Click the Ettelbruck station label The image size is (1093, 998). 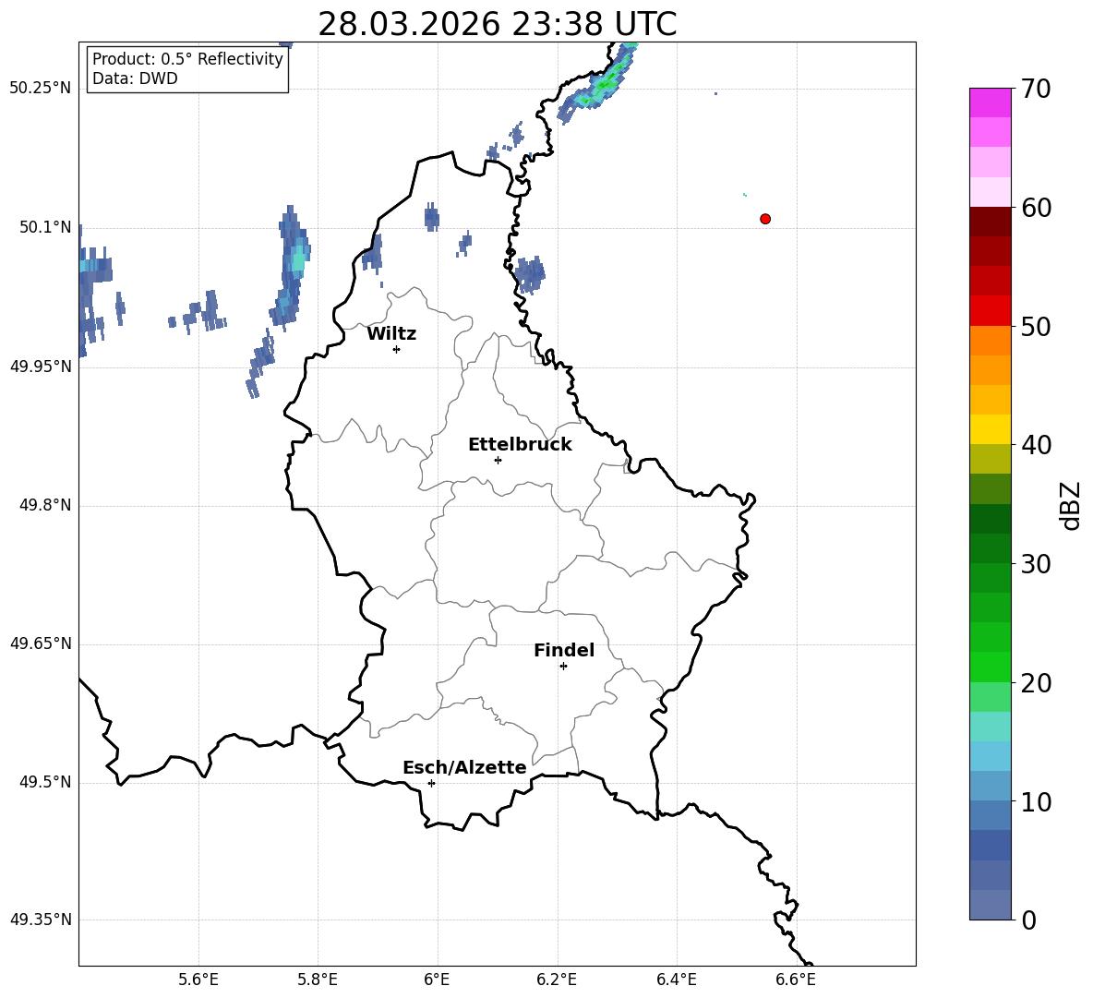(x=520, y=445)
